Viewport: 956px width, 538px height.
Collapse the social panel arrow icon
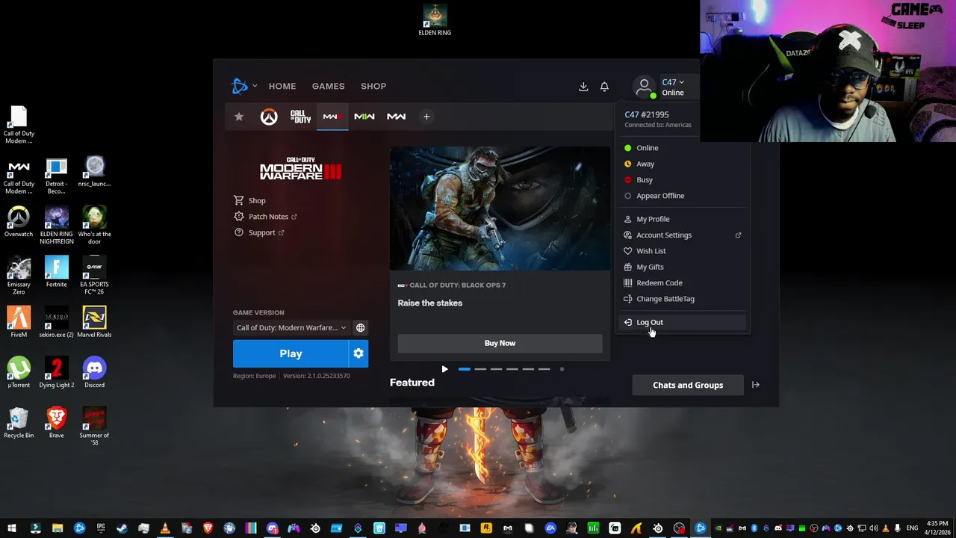pyautogui.click(x=756, y=385)
